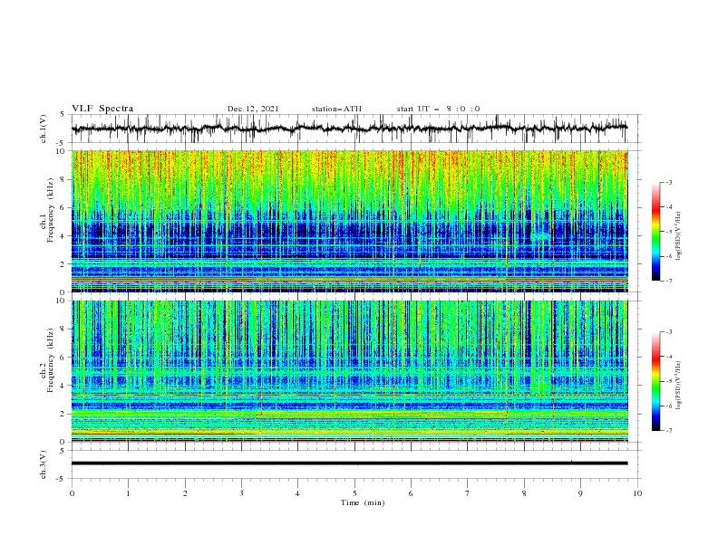Click the ch.2 'log(PSD)(V²/Hz)' colorbar label
This screenshot has width=718, height=554.
[678, 386]
